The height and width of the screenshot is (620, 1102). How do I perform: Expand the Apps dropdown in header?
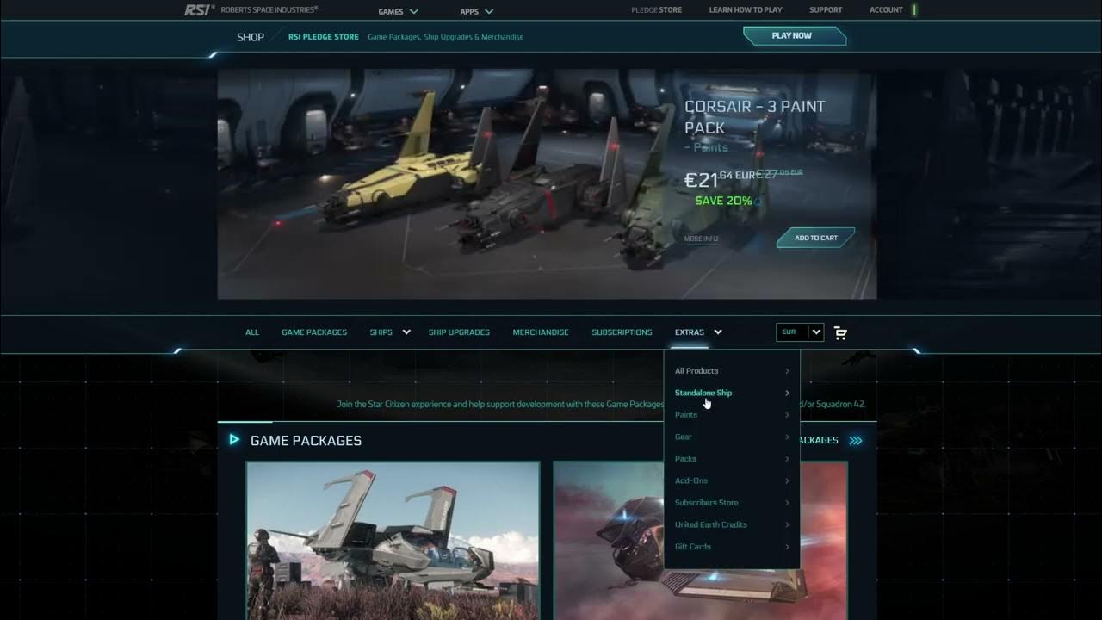[x=477, y=11]
